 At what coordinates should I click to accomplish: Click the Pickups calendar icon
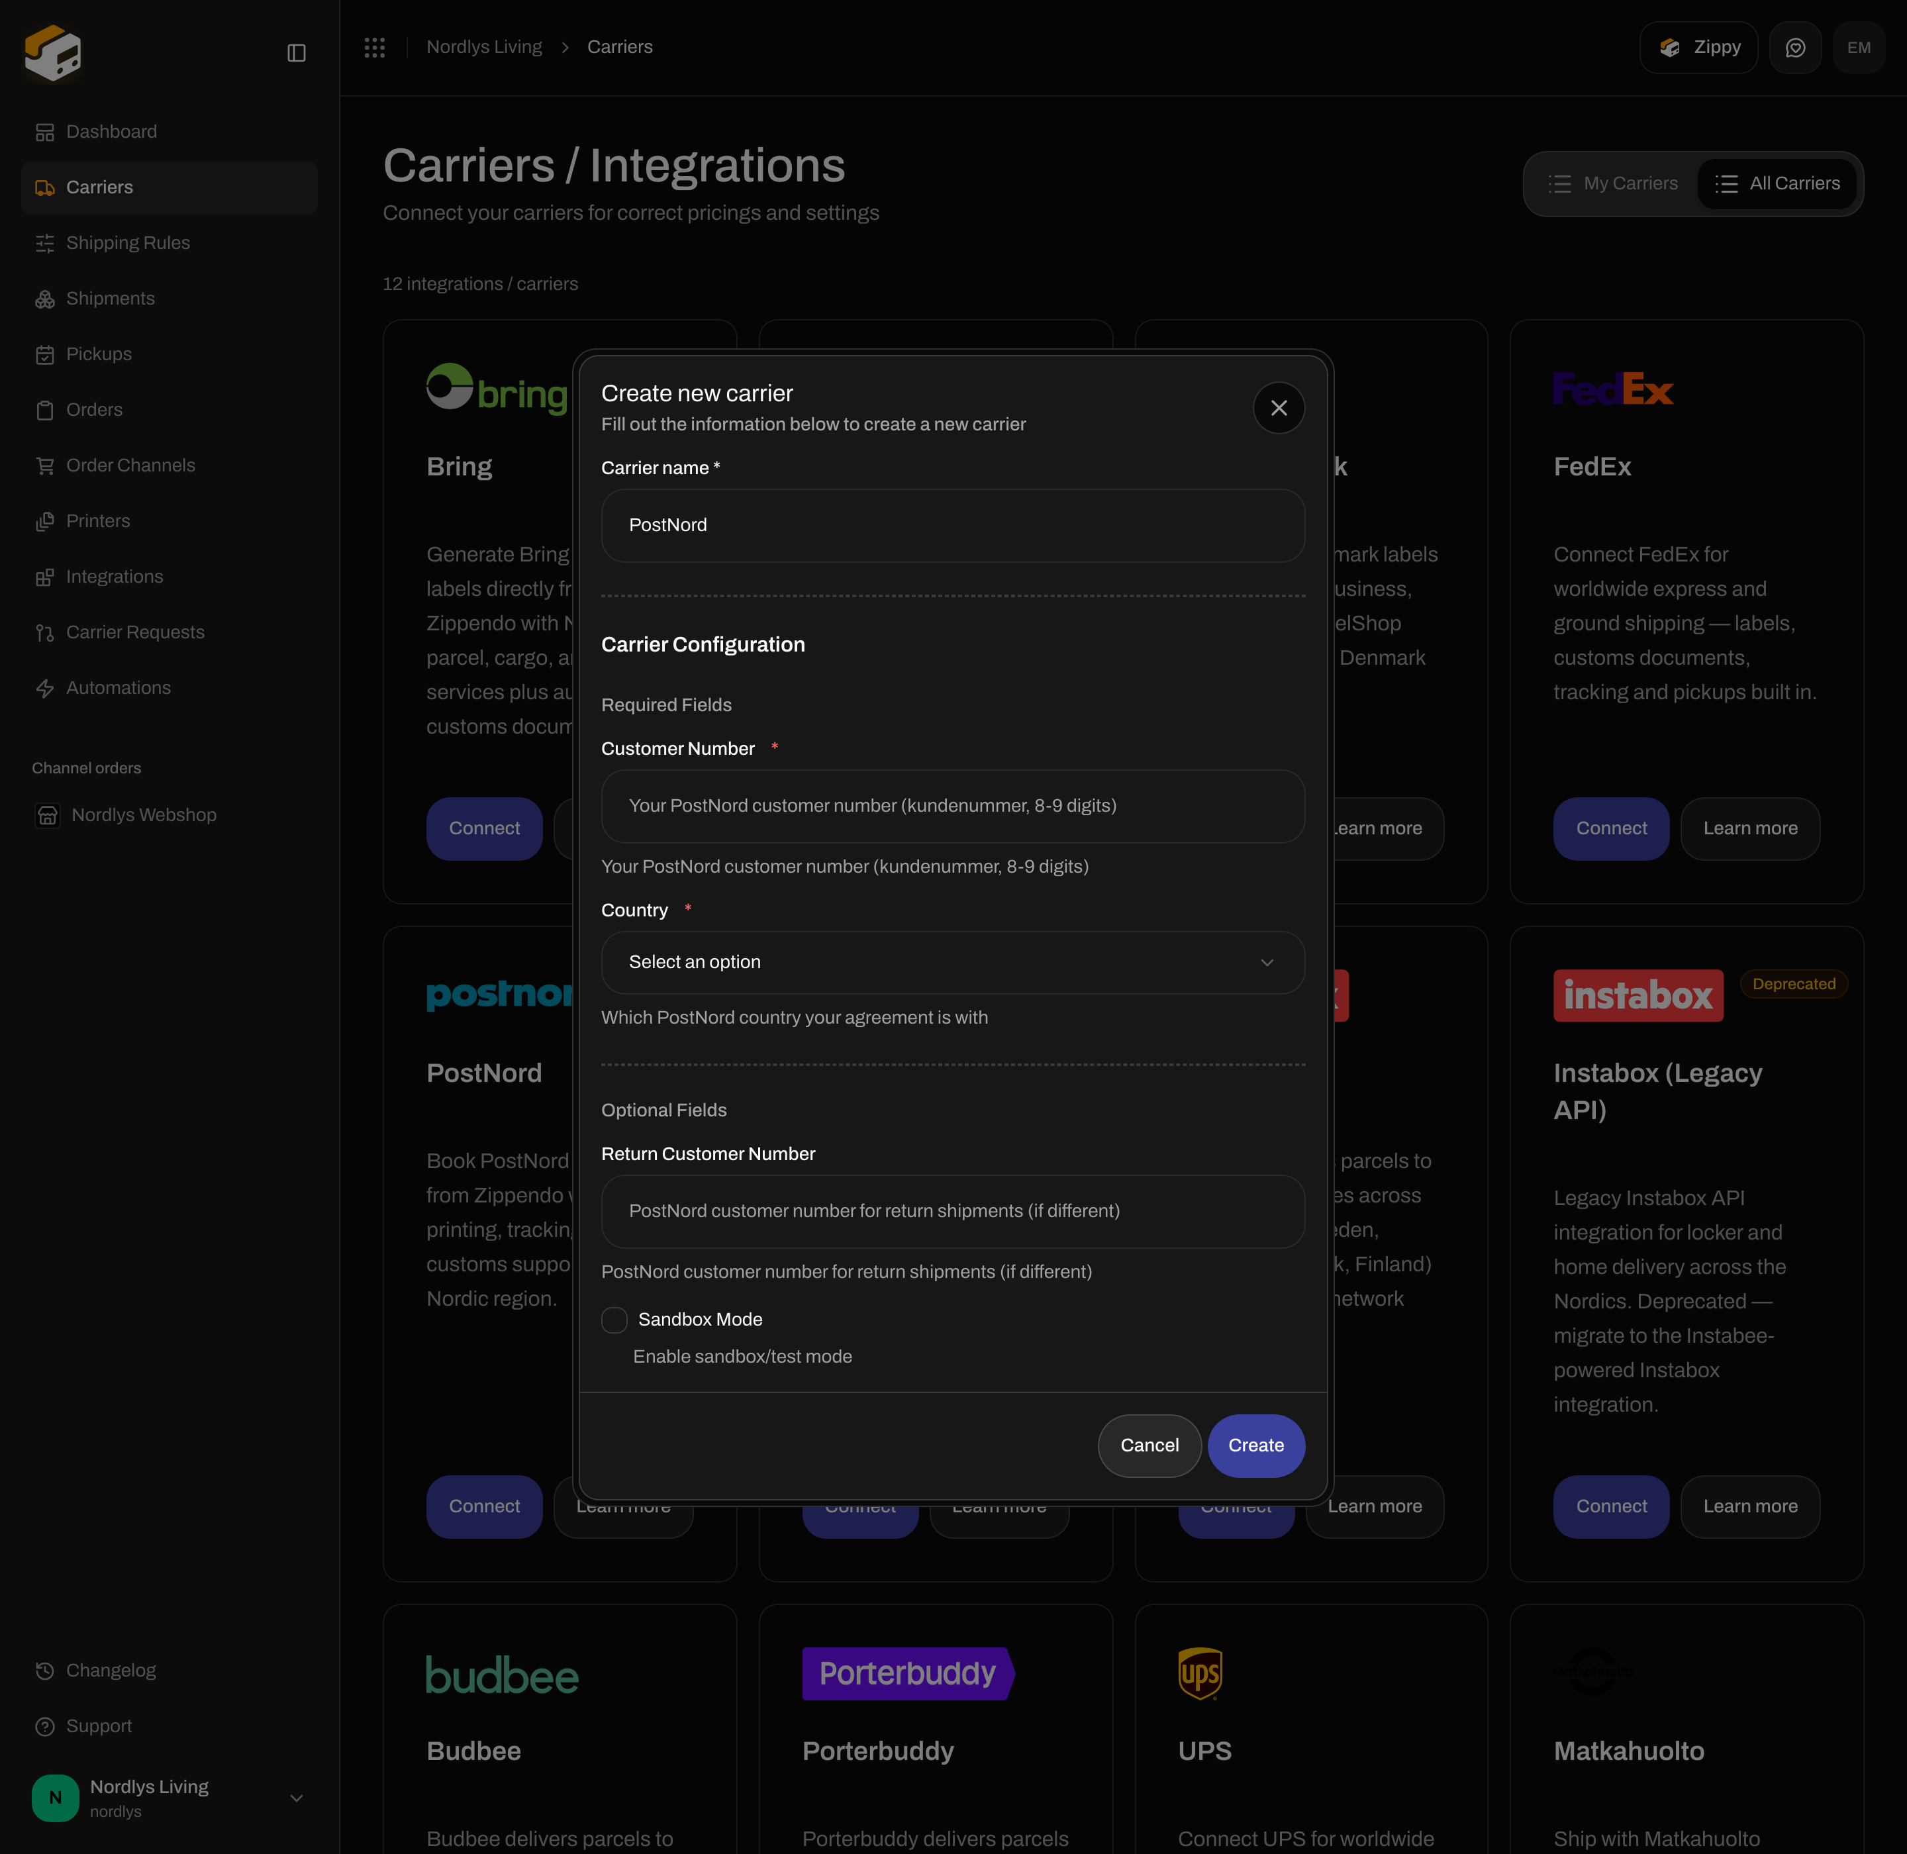tap(45, 354)
